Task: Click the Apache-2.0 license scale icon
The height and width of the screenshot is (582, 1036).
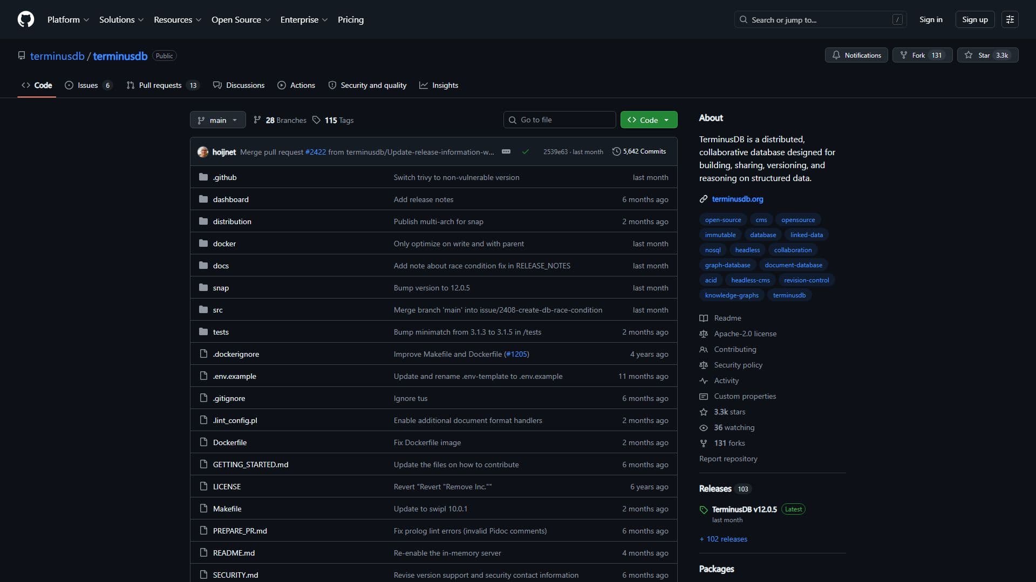Action: tap(704, 334)
